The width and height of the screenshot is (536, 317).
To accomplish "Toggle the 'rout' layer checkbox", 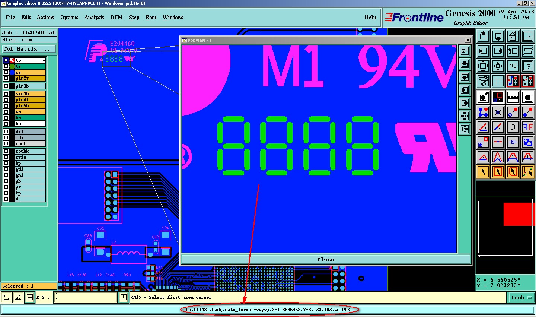I will tap(6, 143).
